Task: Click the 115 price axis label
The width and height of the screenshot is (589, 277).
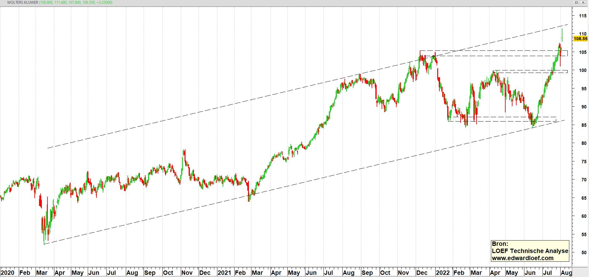Action: point(582,16)
